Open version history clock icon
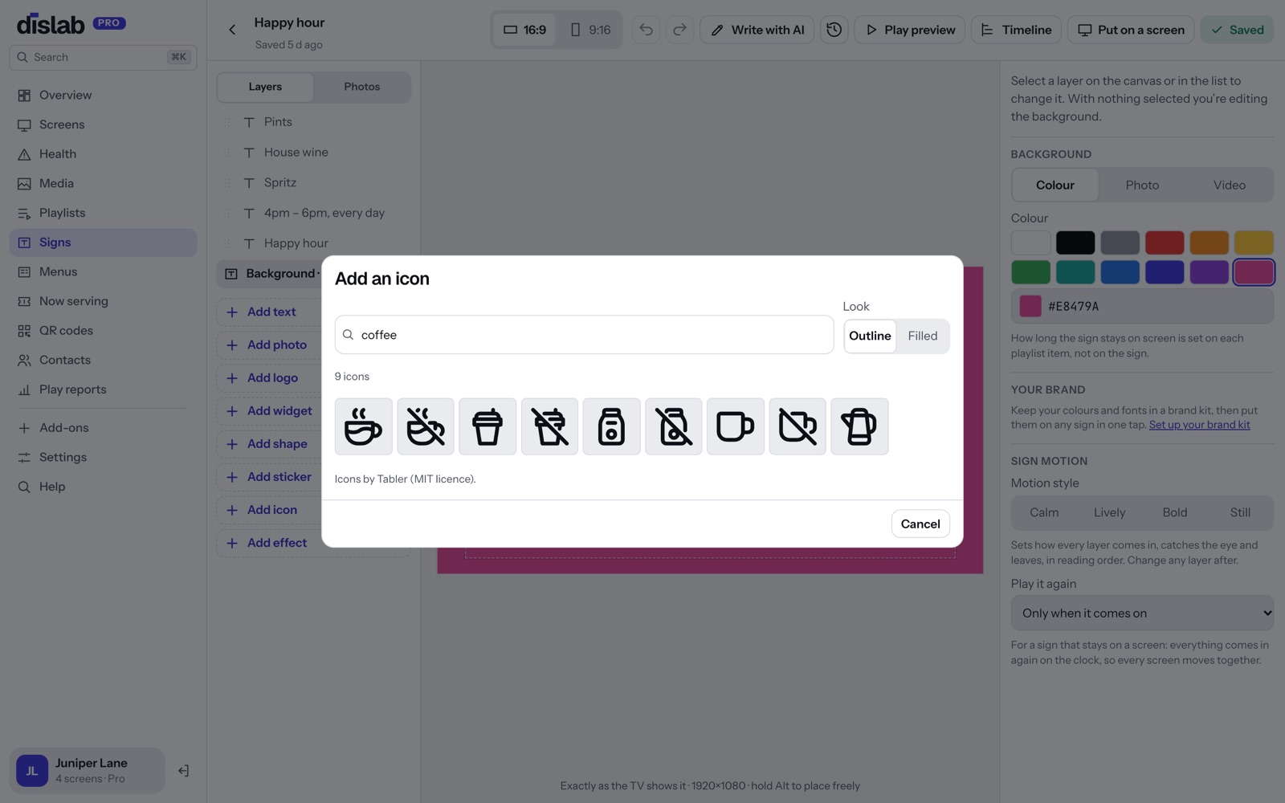1285x803 pixels. point(834,30)
